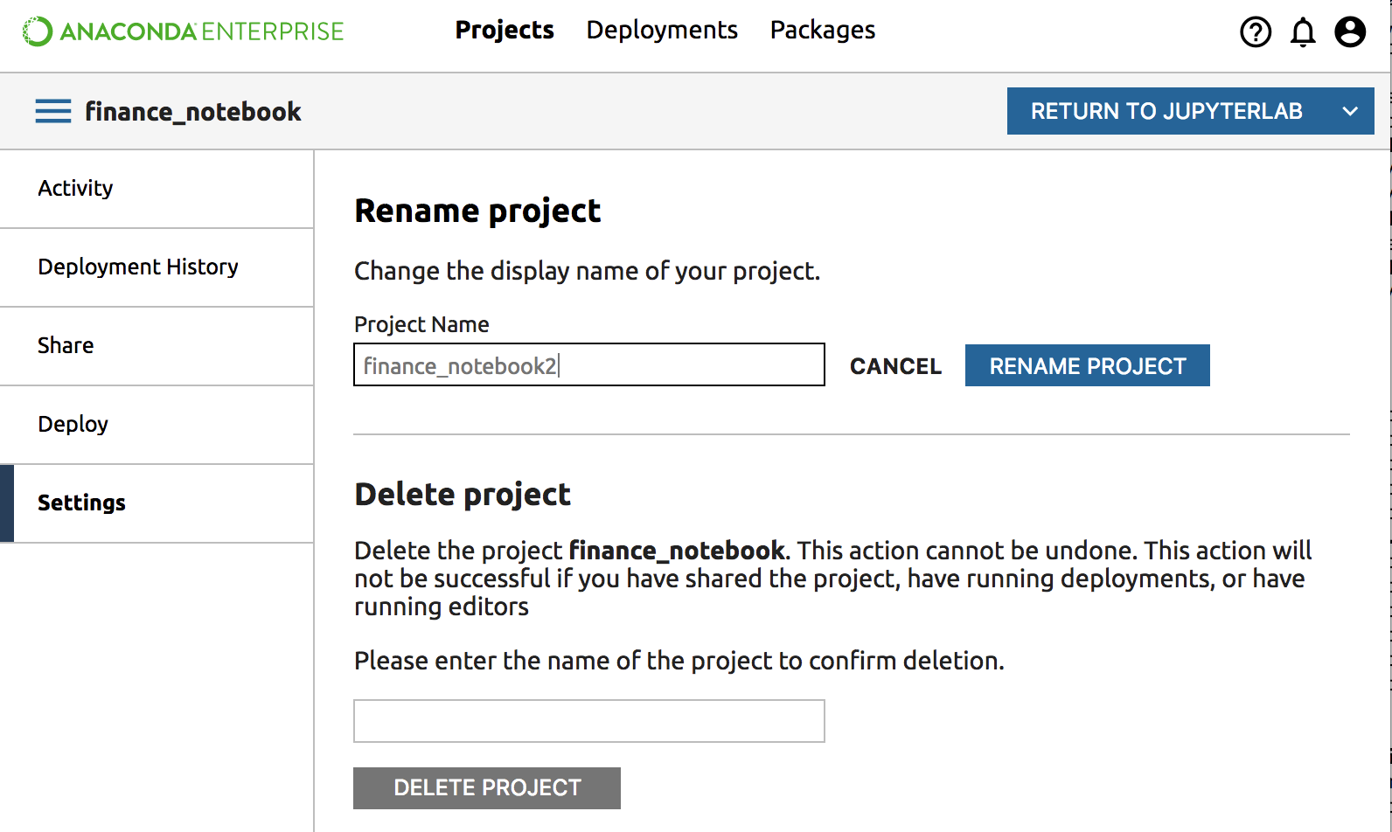The image size is (1392, 832).
Task: Open the help question mark icon
Action: [x=1256, y=32]
